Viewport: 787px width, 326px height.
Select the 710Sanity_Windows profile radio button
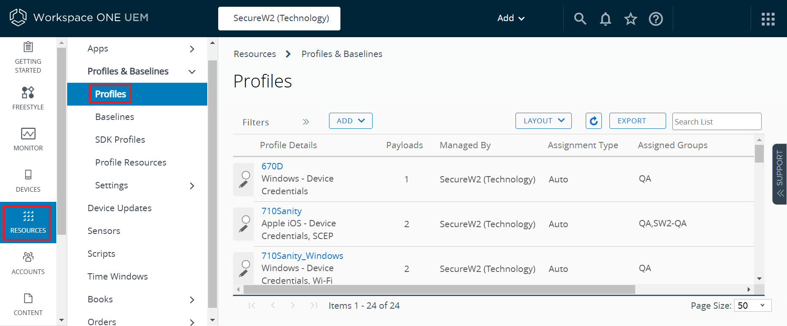click(x=246, y=264)
